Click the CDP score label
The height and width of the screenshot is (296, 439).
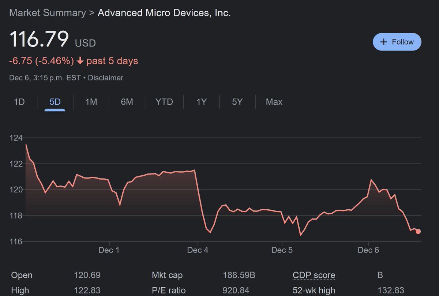click(314, 275)
